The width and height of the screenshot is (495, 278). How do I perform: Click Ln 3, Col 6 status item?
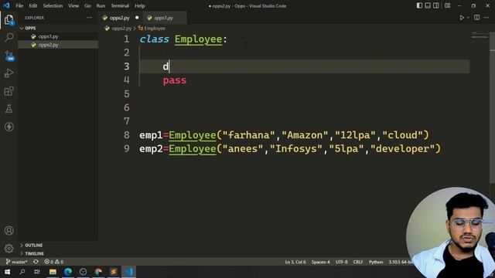pyautogui.click(x=295, y=262)
